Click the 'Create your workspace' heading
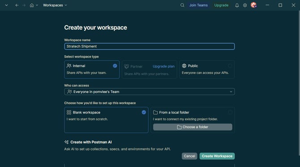The image size is (300, 167). (x=95, y=28)
